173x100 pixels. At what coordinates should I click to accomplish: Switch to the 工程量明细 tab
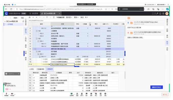(40, 69)
